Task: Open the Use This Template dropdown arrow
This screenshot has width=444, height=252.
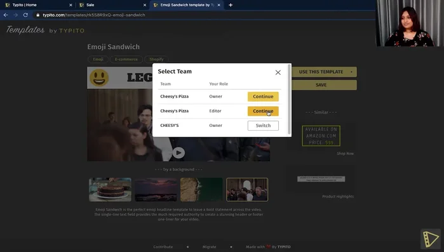Action: point(352,72)
